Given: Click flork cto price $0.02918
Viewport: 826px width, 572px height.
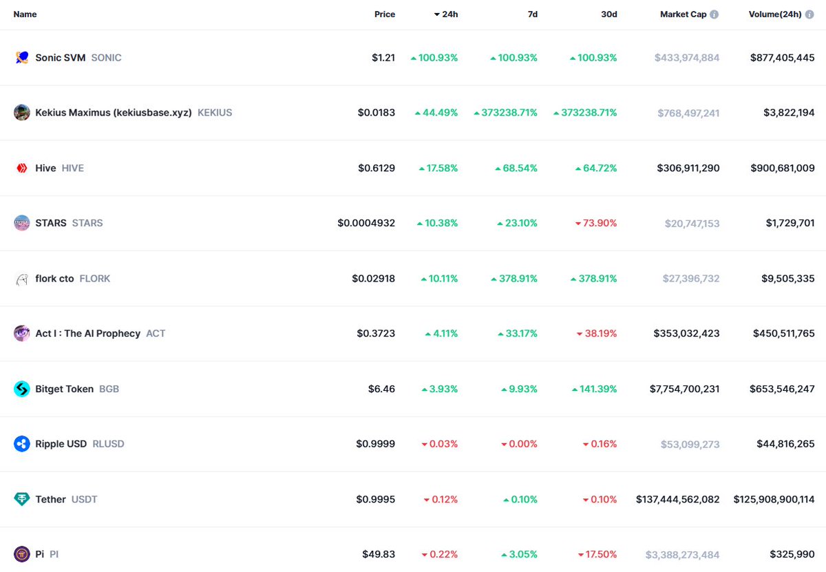Looking at the screenshot, I should pos(374,279).
